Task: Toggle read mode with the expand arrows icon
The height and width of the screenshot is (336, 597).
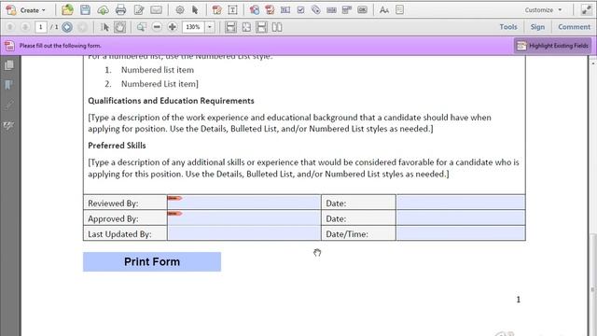Action: pos(587,10)
